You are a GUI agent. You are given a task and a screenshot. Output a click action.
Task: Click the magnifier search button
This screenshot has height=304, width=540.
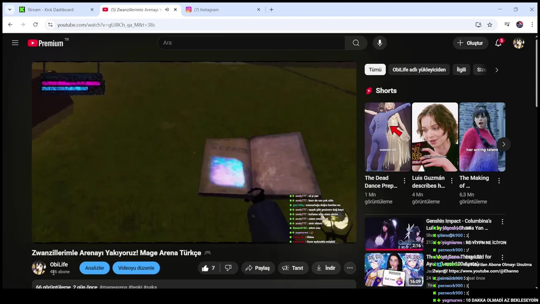pyautogui.click(x=356, y=43)
